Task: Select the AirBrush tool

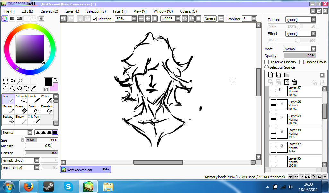Action: click(21, 99)
